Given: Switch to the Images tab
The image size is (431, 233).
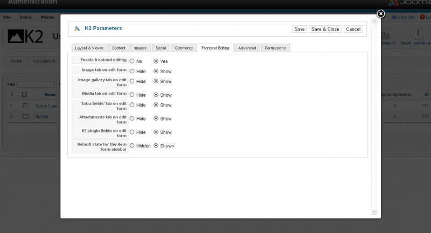Looking at the screenshot, I should click(x=141, y=48).
